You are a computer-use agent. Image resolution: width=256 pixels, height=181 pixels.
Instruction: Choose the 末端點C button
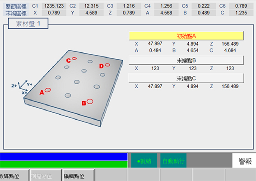(x=186, y=79)
